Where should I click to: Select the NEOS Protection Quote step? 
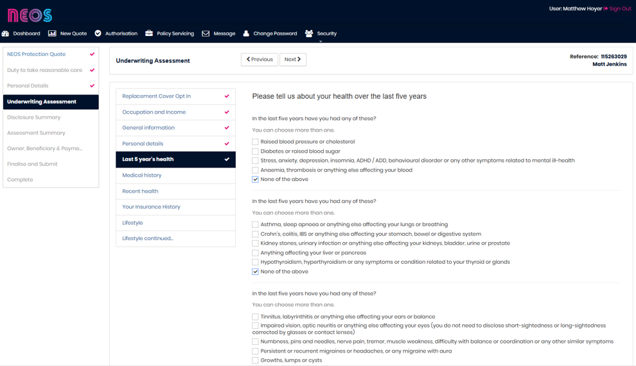pos(37,55)
